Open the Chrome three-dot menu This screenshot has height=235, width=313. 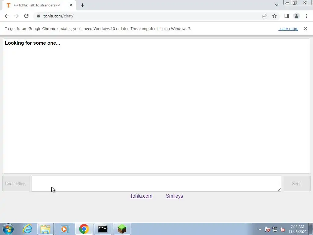pyautogui.click(x=306, y=16)
